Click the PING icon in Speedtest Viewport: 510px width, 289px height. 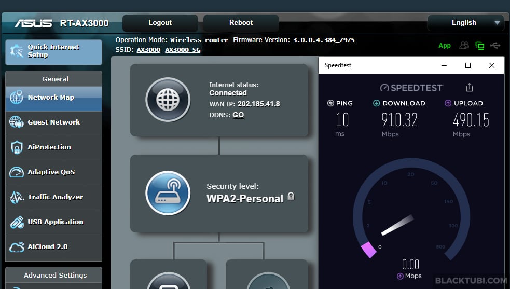pyautogui.click(x=330, y=103)
